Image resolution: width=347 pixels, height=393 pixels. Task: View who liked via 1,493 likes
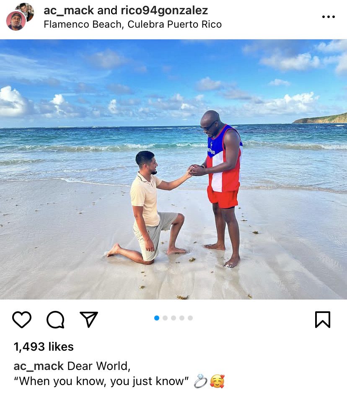click(44, 346)
